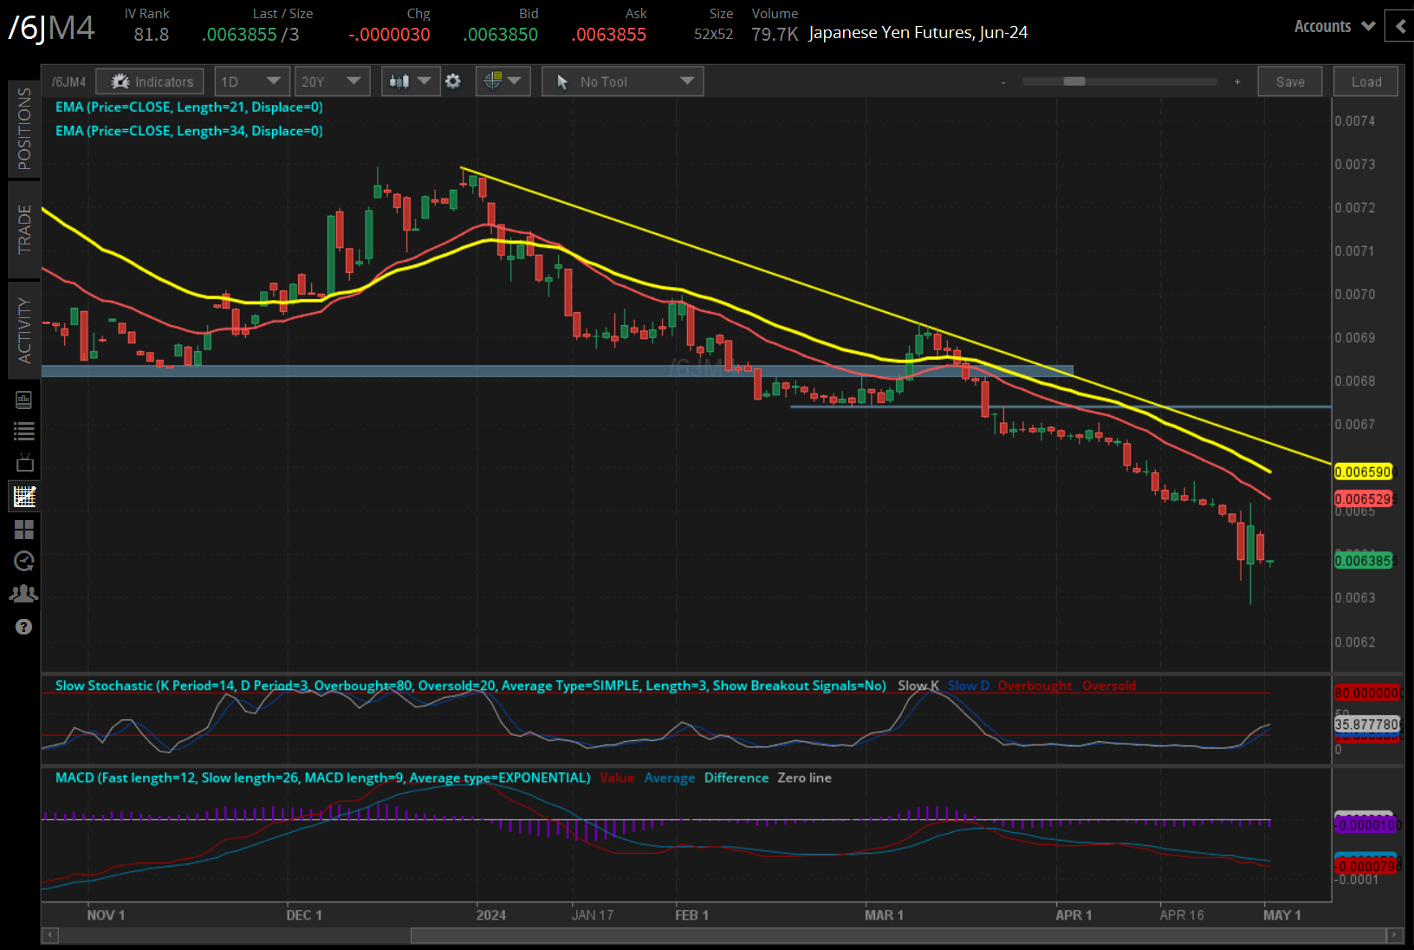This screenshot has height=950, width=1414.
Task: Open the No Tool drawing dropdown
Action: (622, 81)
